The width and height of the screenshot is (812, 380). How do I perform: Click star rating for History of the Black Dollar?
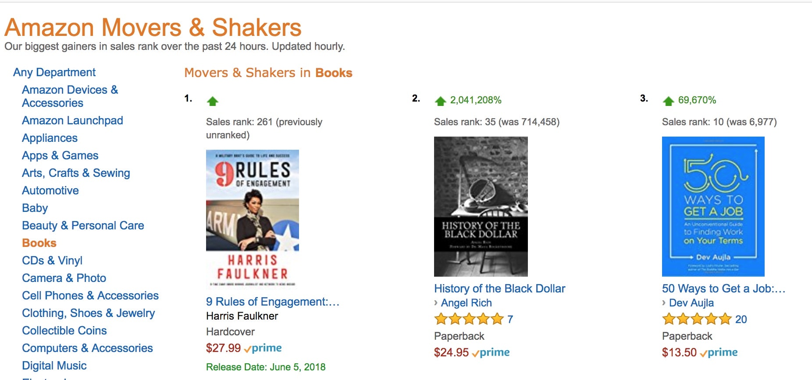click(468, 319)
